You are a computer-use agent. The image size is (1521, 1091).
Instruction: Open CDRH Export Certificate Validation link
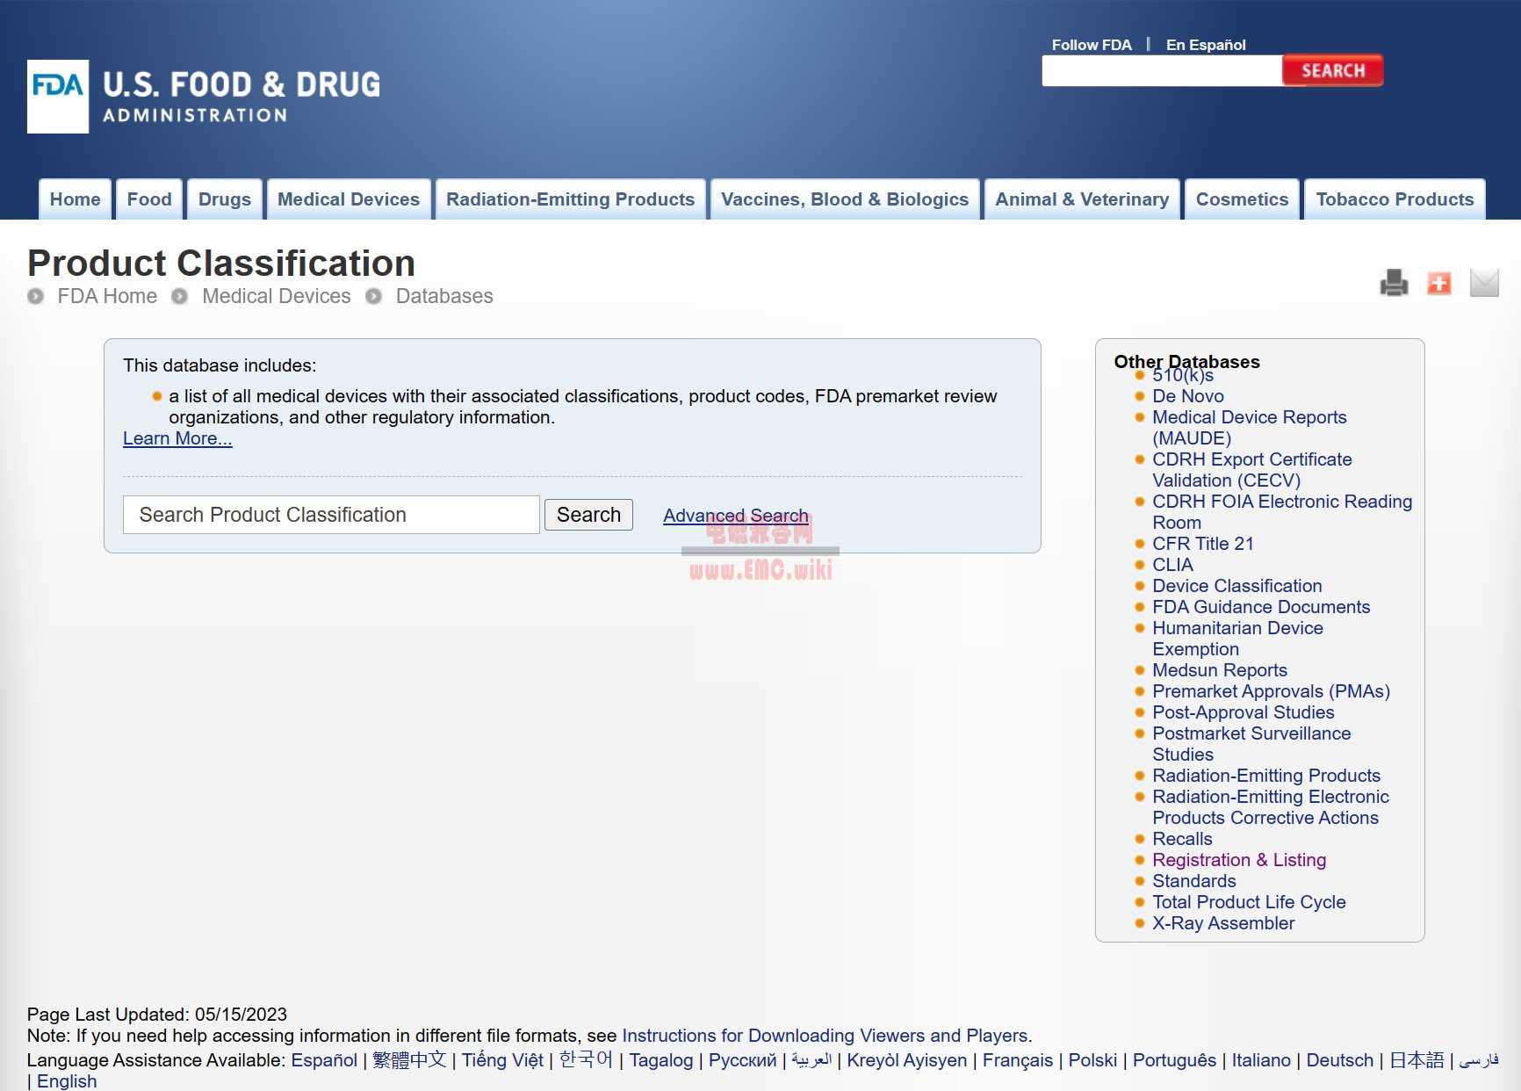click(1251, 470)
